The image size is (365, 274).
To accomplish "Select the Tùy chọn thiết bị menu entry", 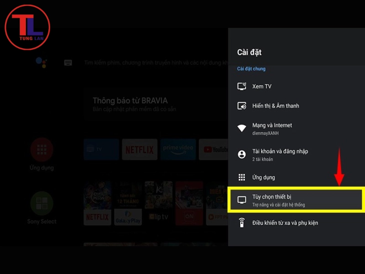I will click(x=274, y=196).
